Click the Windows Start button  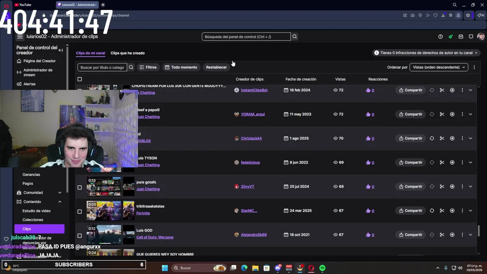(165, 268)
